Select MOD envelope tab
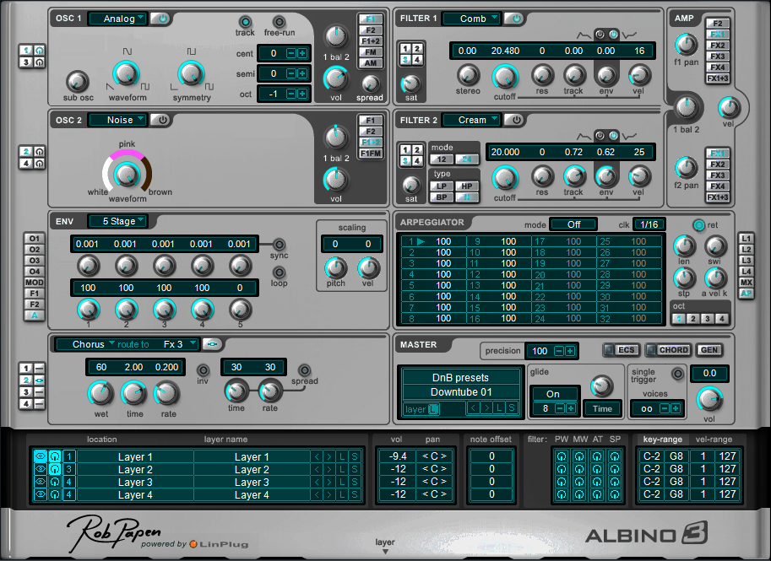 [x=35, y=283]
